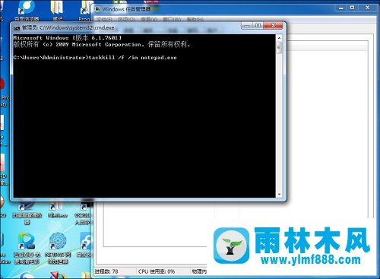
Task: Select the colorful play-triangle video app desktop icon
Action: pyautogui.click(x=27, y=241)
